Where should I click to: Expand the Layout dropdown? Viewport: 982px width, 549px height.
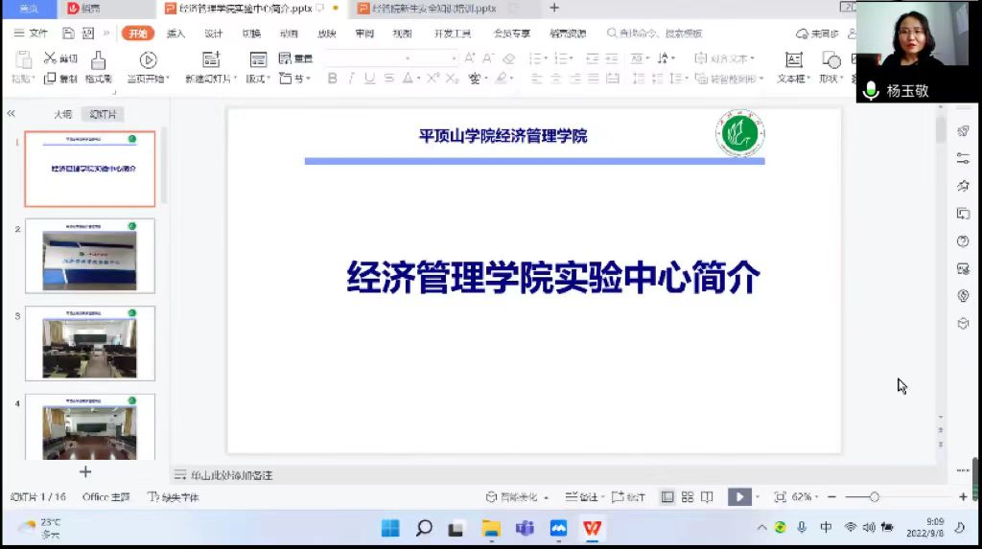point(258,79)
